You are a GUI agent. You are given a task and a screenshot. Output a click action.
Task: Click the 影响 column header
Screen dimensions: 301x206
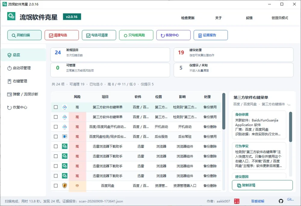[x=182, y=97]
